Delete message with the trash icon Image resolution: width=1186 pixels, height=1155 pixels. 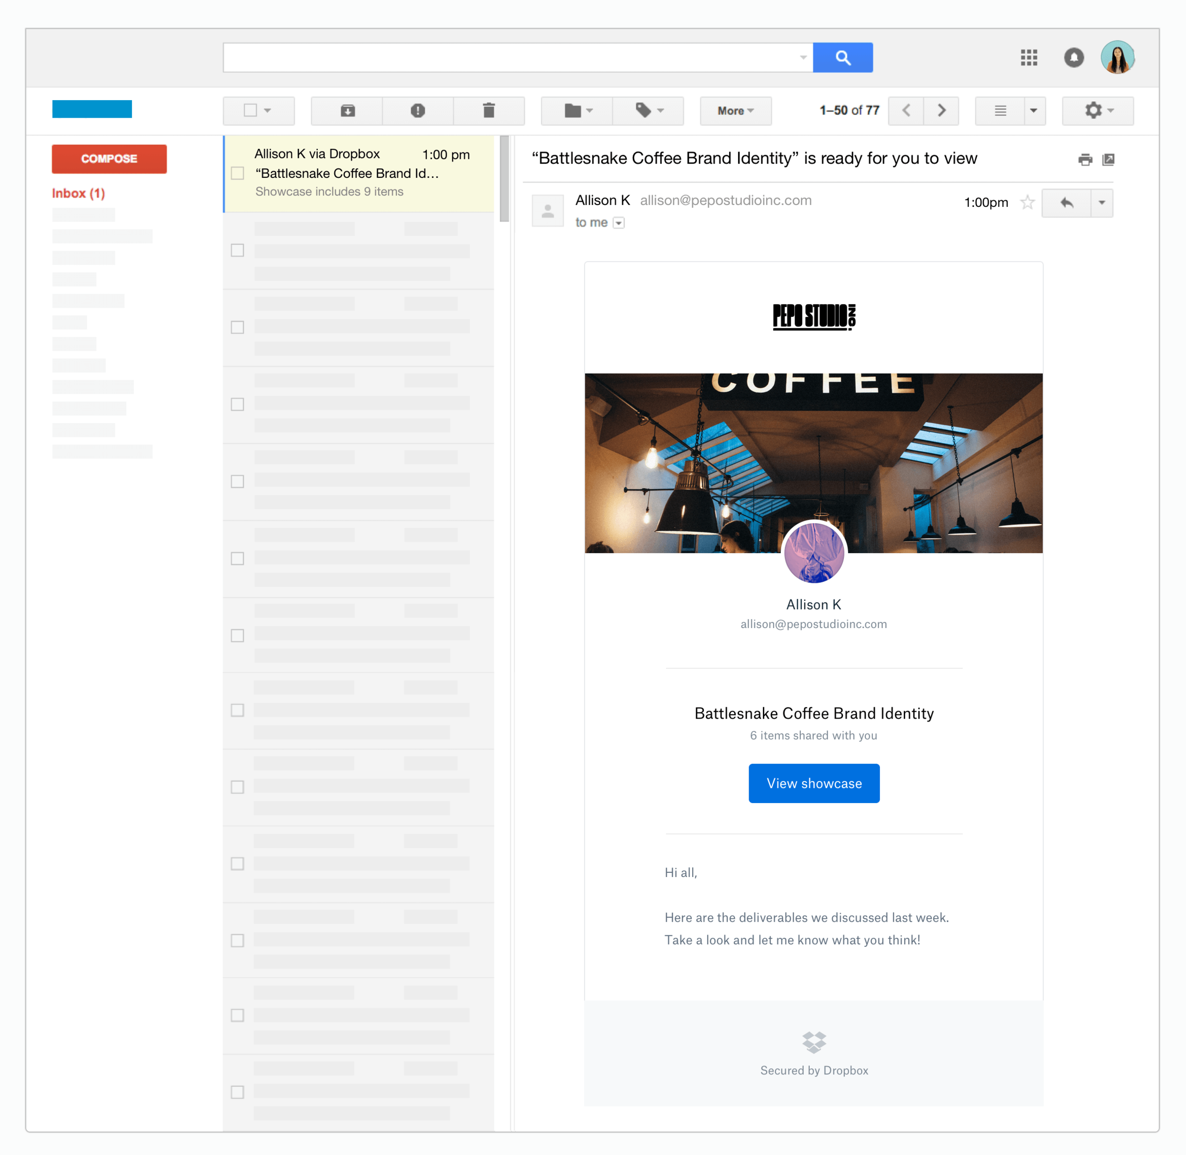[x=488, y=111]
